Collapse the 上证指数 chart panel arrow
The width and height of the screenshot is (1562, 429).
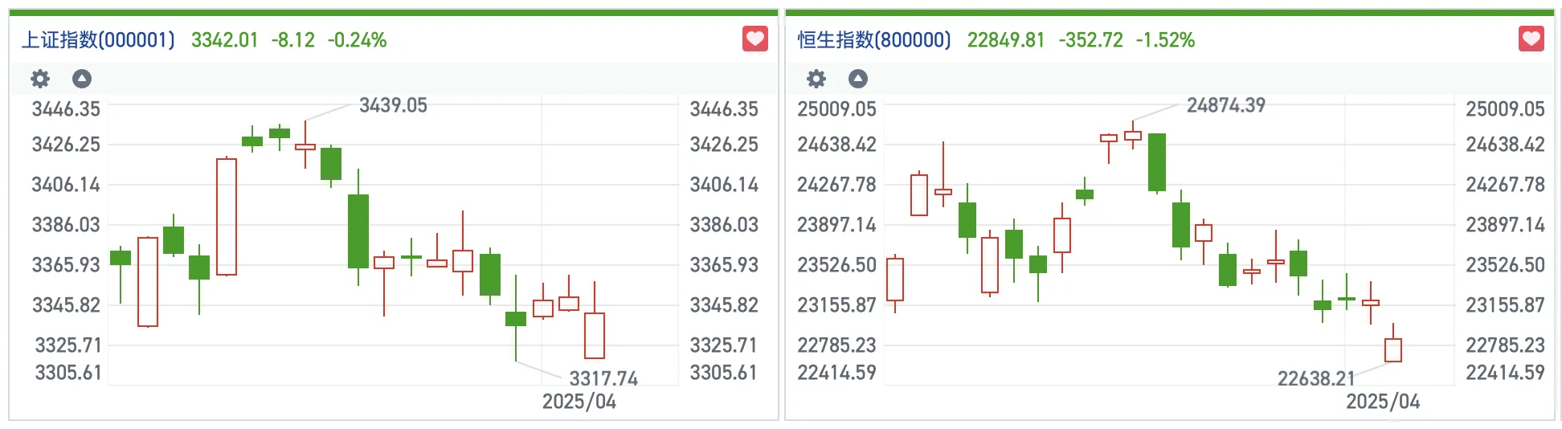(x=82, y=79)
